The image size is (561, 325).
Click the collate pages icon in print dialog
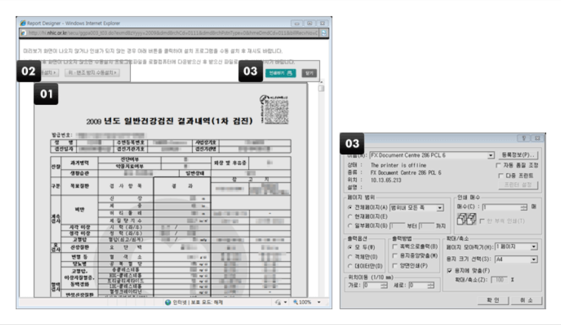click(467, 219)
